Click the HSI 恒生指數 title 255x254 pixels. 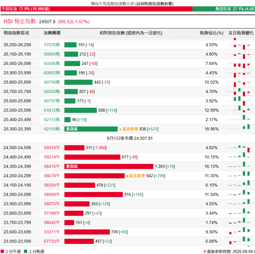pos(20,22)
